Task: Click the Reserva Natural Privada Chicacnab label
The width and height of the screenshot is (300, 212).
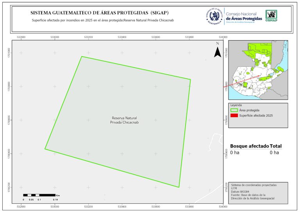Action: point(125,120)
